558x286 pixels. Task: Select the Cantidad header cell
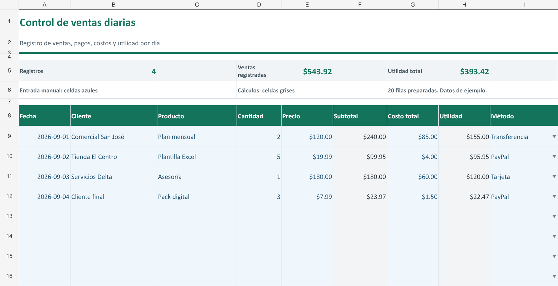point(259,116)
